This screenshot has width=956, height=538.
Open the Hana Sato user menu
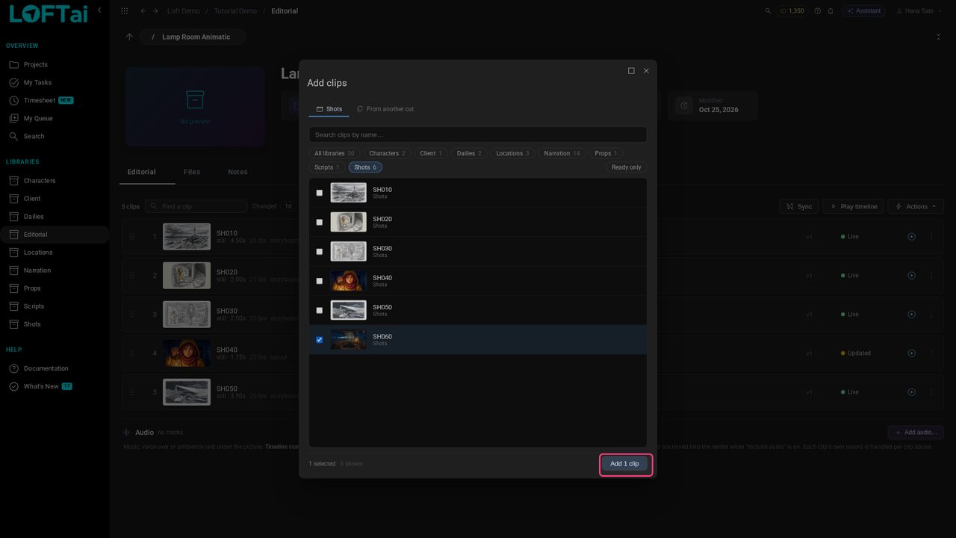[x=919, y=11]
